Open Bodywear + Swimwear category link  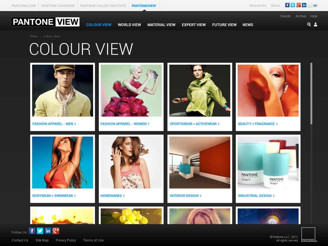54,196
